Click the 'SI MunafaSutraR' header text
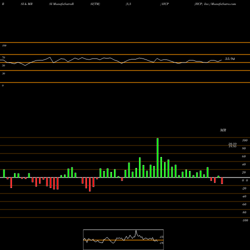Viewport: 250px width, 250px height. 61,4
